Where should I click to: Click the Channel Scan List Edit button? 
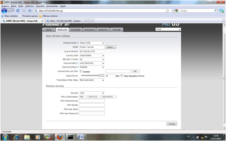coord(136,71)
